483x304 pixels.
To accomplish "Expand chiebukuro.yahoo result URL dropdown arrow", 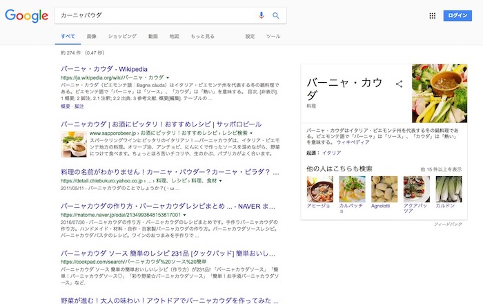I will [x=221, y=181].
